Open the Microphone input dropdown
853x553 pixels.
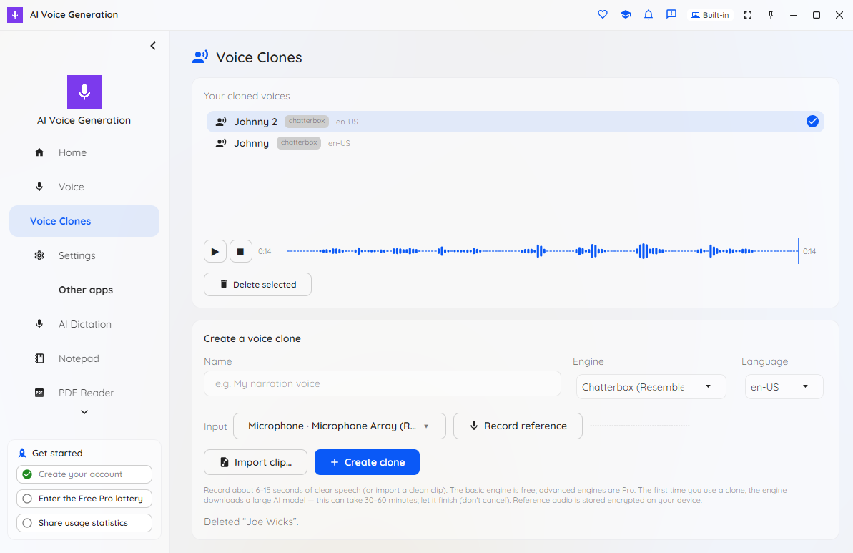[340, 426]
